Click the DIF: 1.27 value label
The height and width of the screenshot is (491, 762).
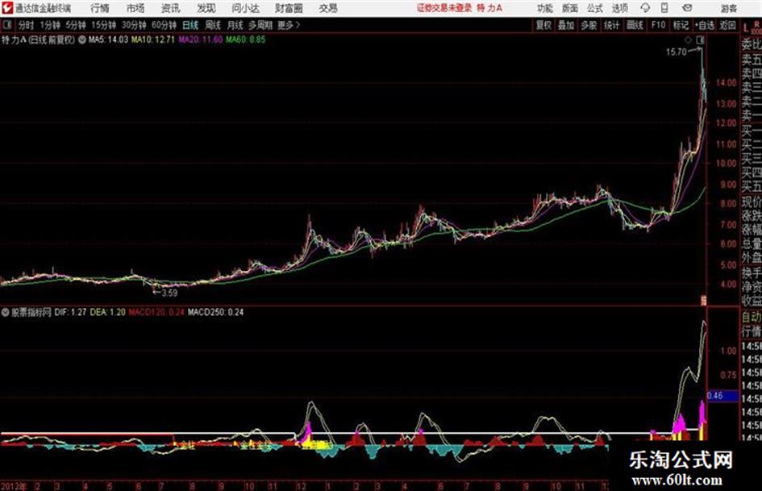coord(70,313)
